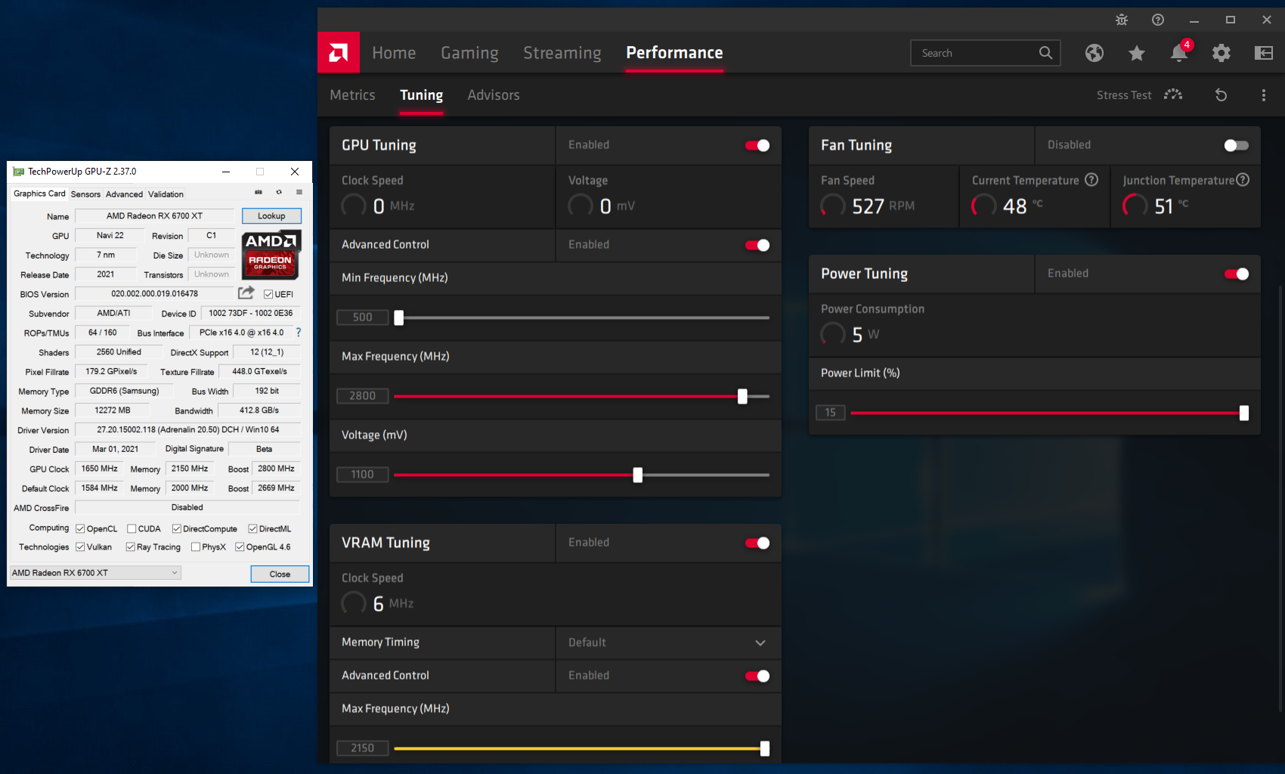The image size is (1285, 774).
Task: Switch to the Metrics sub-tab
Action: pos(352,95)
